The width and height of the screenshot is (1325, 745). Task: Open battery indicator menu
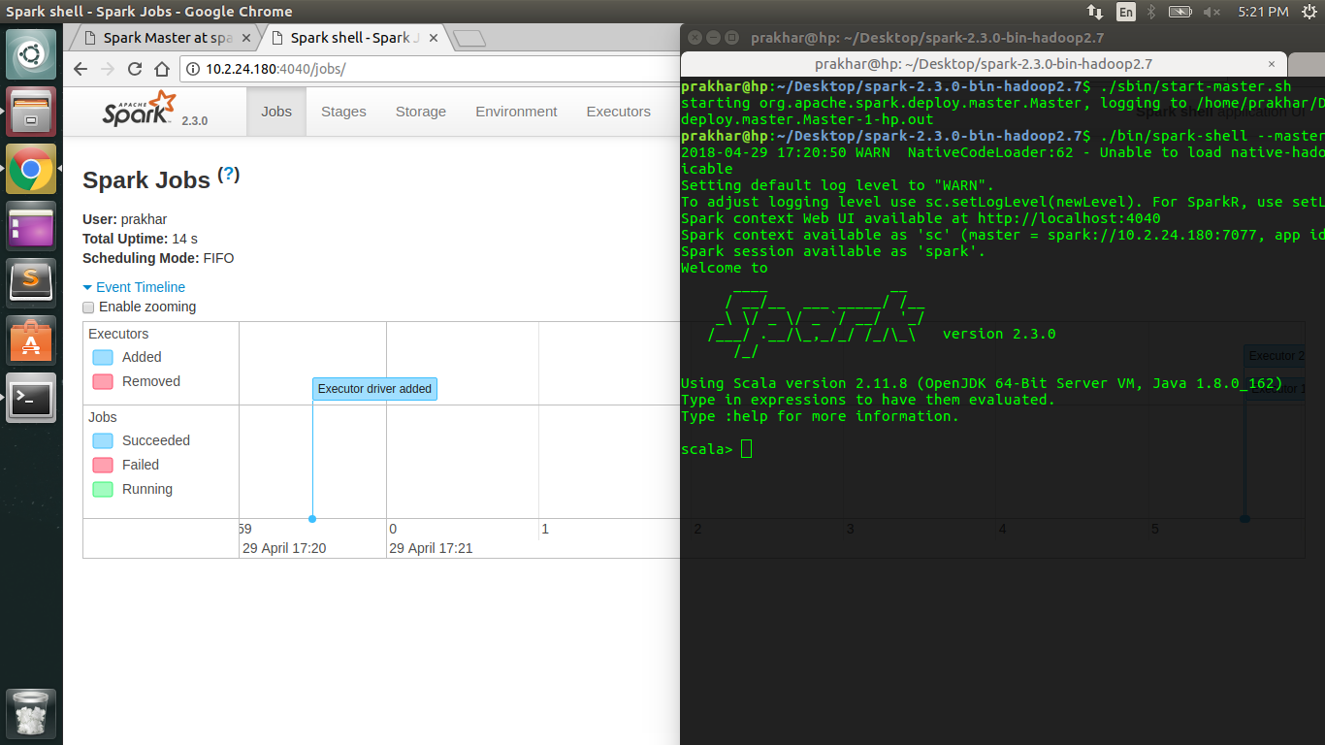tap(1180, 12)
